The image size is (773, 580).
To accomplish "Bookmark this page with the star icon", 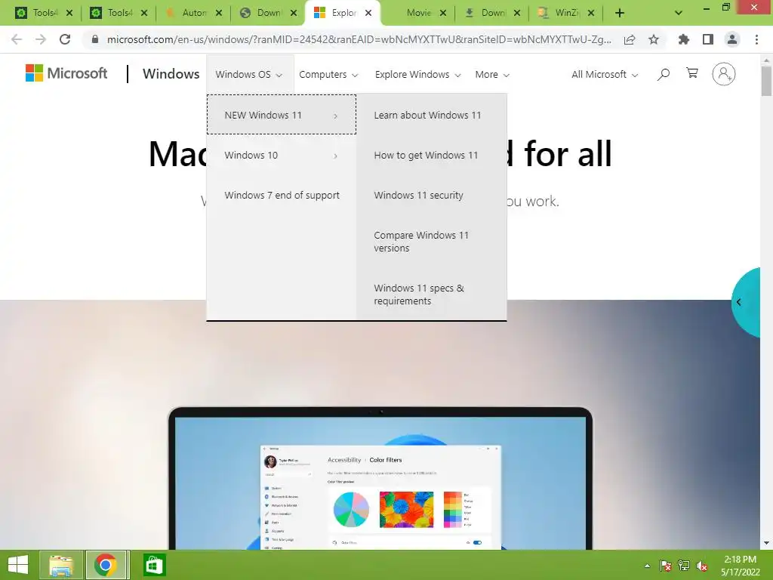I will coord(654,39).
